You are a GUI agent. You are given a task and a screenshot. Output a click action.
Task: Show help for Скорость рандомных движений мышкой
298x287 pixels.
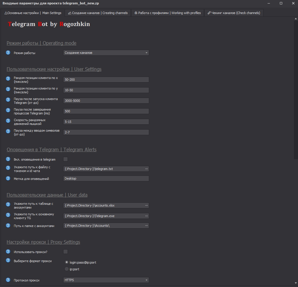8,121
